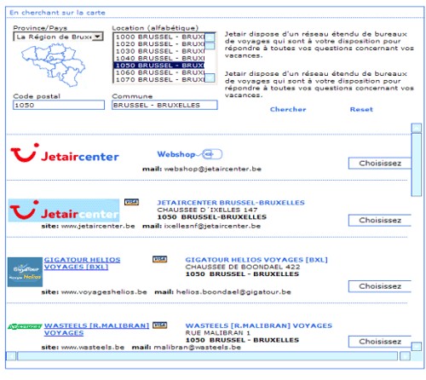Select highlighted 1050 BRUSSEL list entry

pos(159,66)
